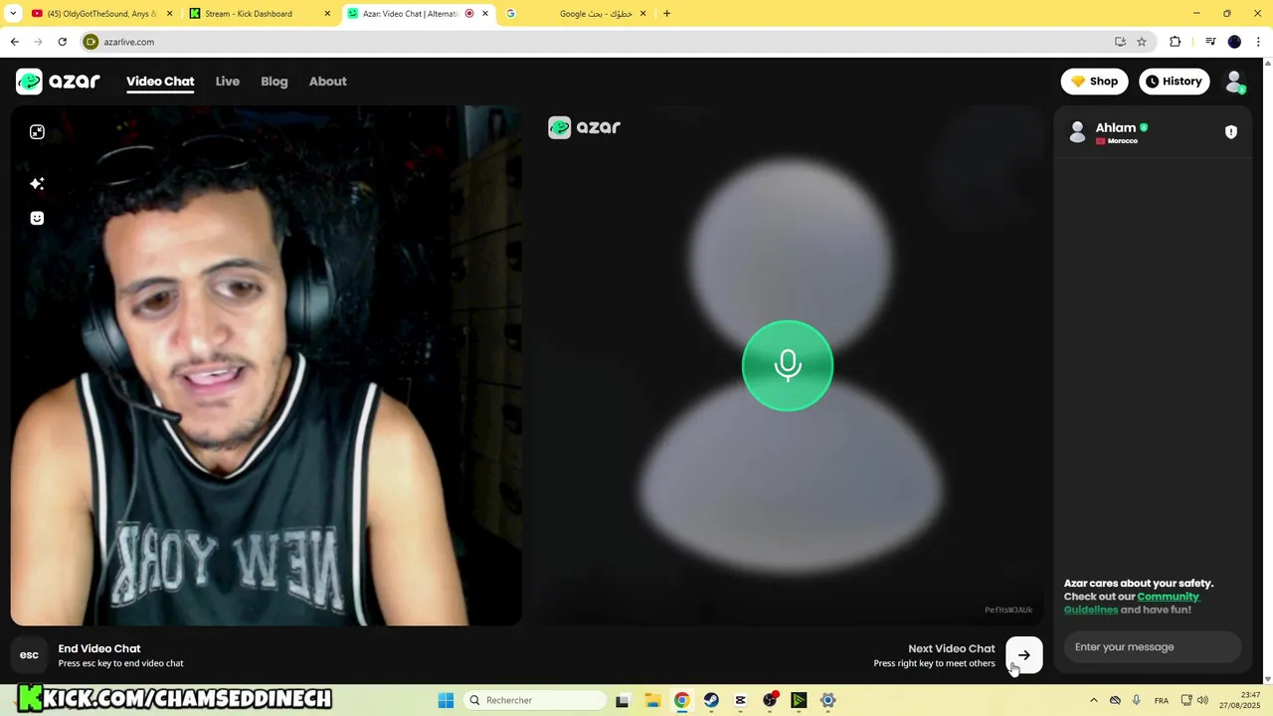This screenshot has height=716, width=1273.
Task: Expand the hidden system tray icons chevron
Action: [1094, 700]
